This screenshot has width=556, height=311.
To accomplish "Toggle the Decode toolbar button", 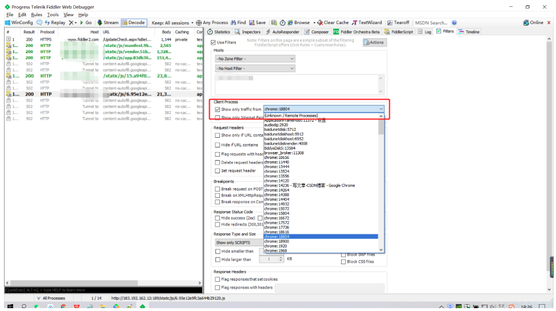I will (133, 22).
